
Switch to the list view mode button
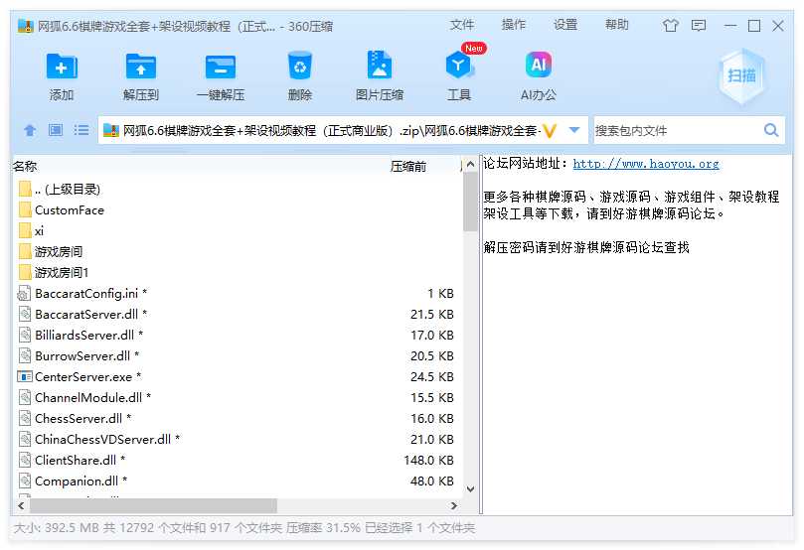(x=81, y=130)
